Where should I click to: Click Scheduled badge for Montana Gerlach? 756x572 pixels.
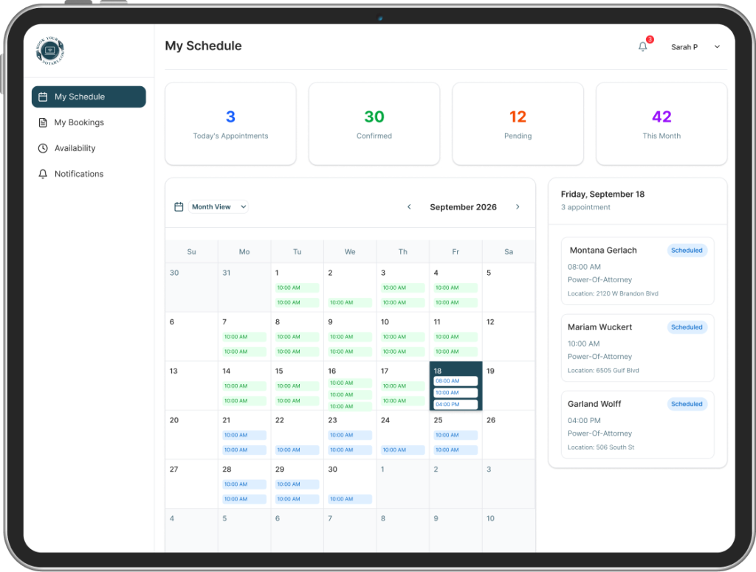[687, 251]
